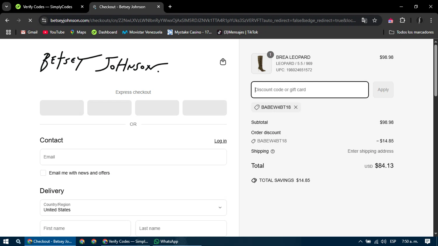Check Email me with news and offers
Viewport: 438px width, 246px height.
point(43,173)
